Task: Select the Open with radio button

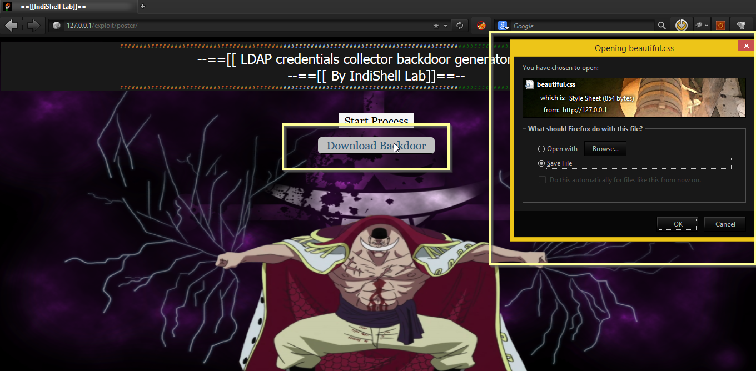Action: (541, 149)
